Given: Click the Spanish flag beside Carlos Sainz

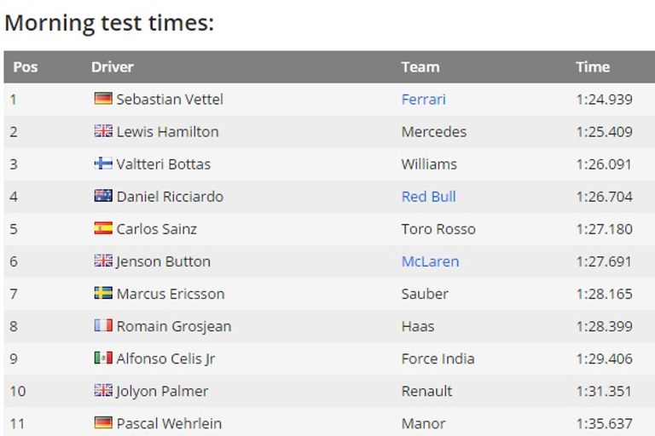Looking at the screenshot, I should [103, 228].
